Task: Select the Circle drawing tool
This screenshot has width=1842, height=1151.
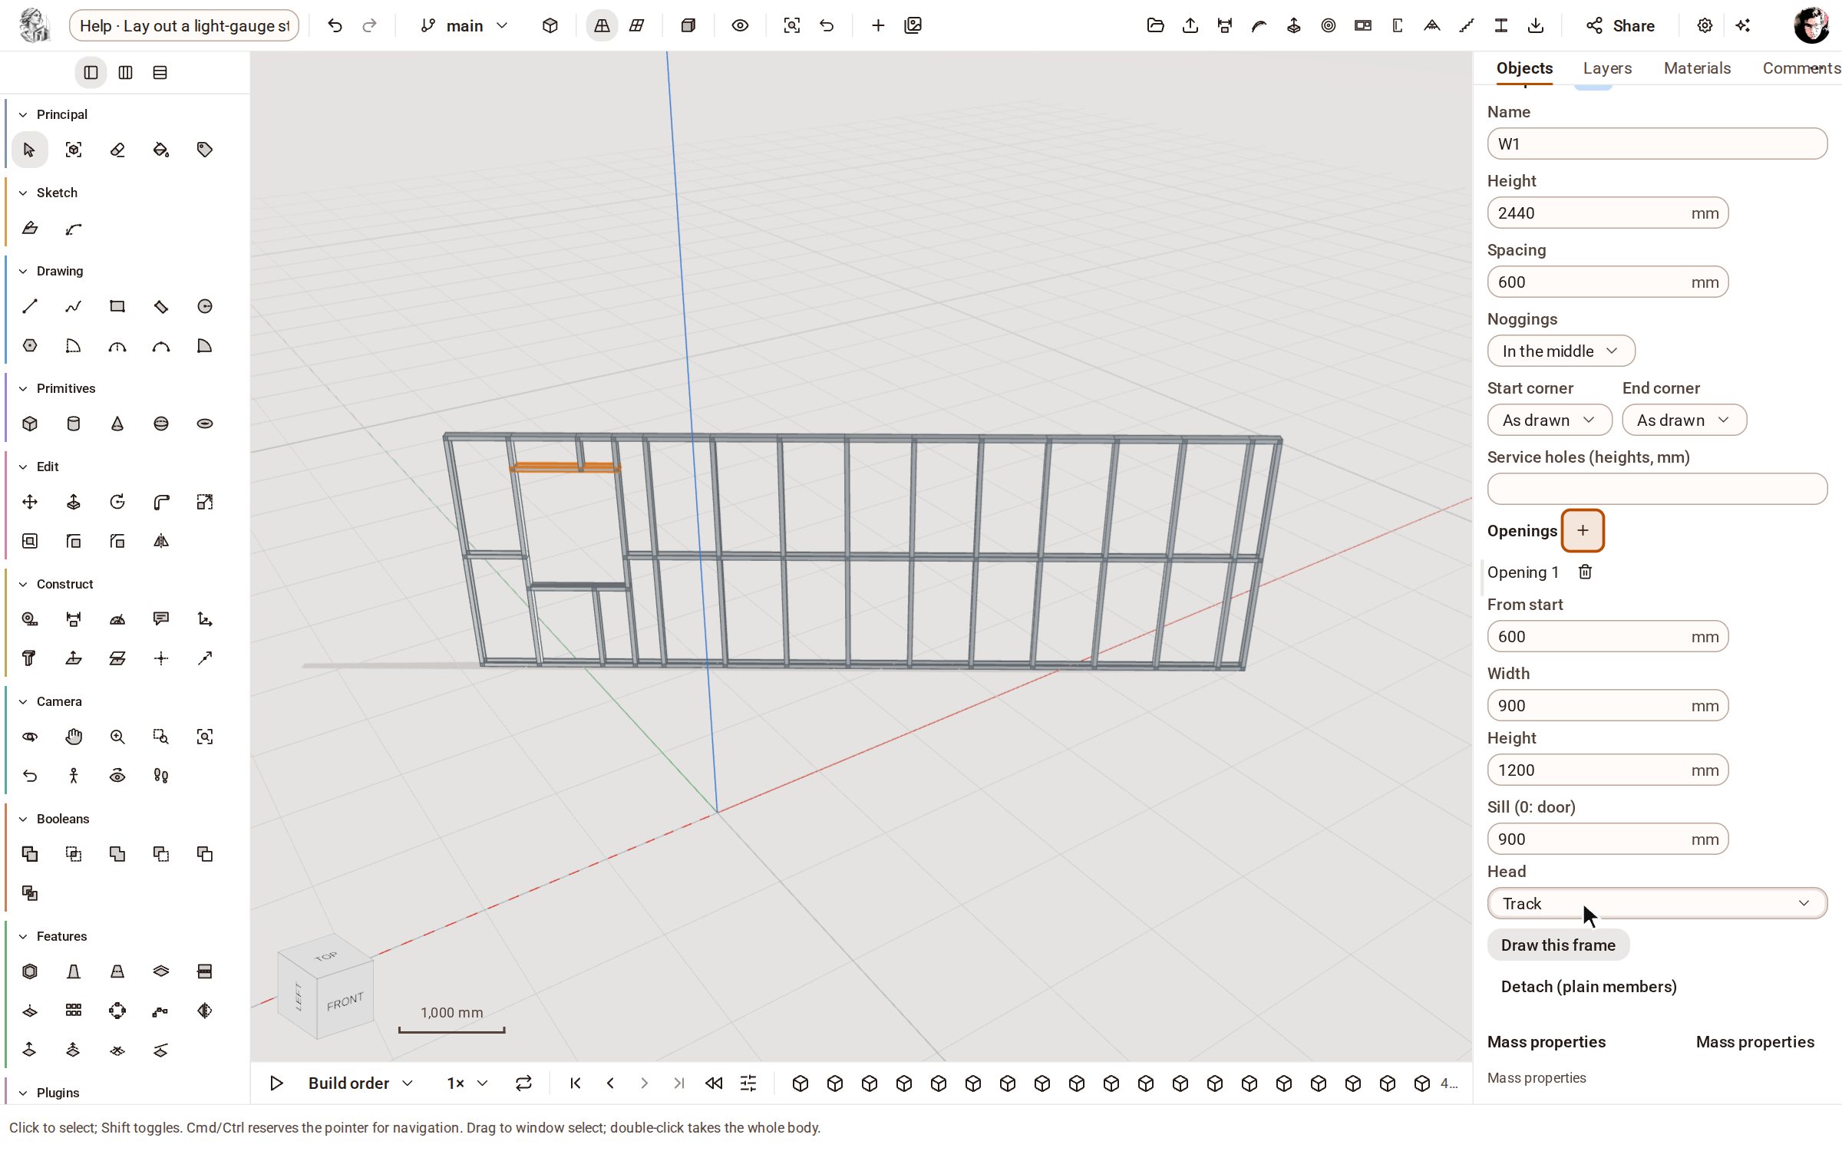Action: click(x=205, y=307)
